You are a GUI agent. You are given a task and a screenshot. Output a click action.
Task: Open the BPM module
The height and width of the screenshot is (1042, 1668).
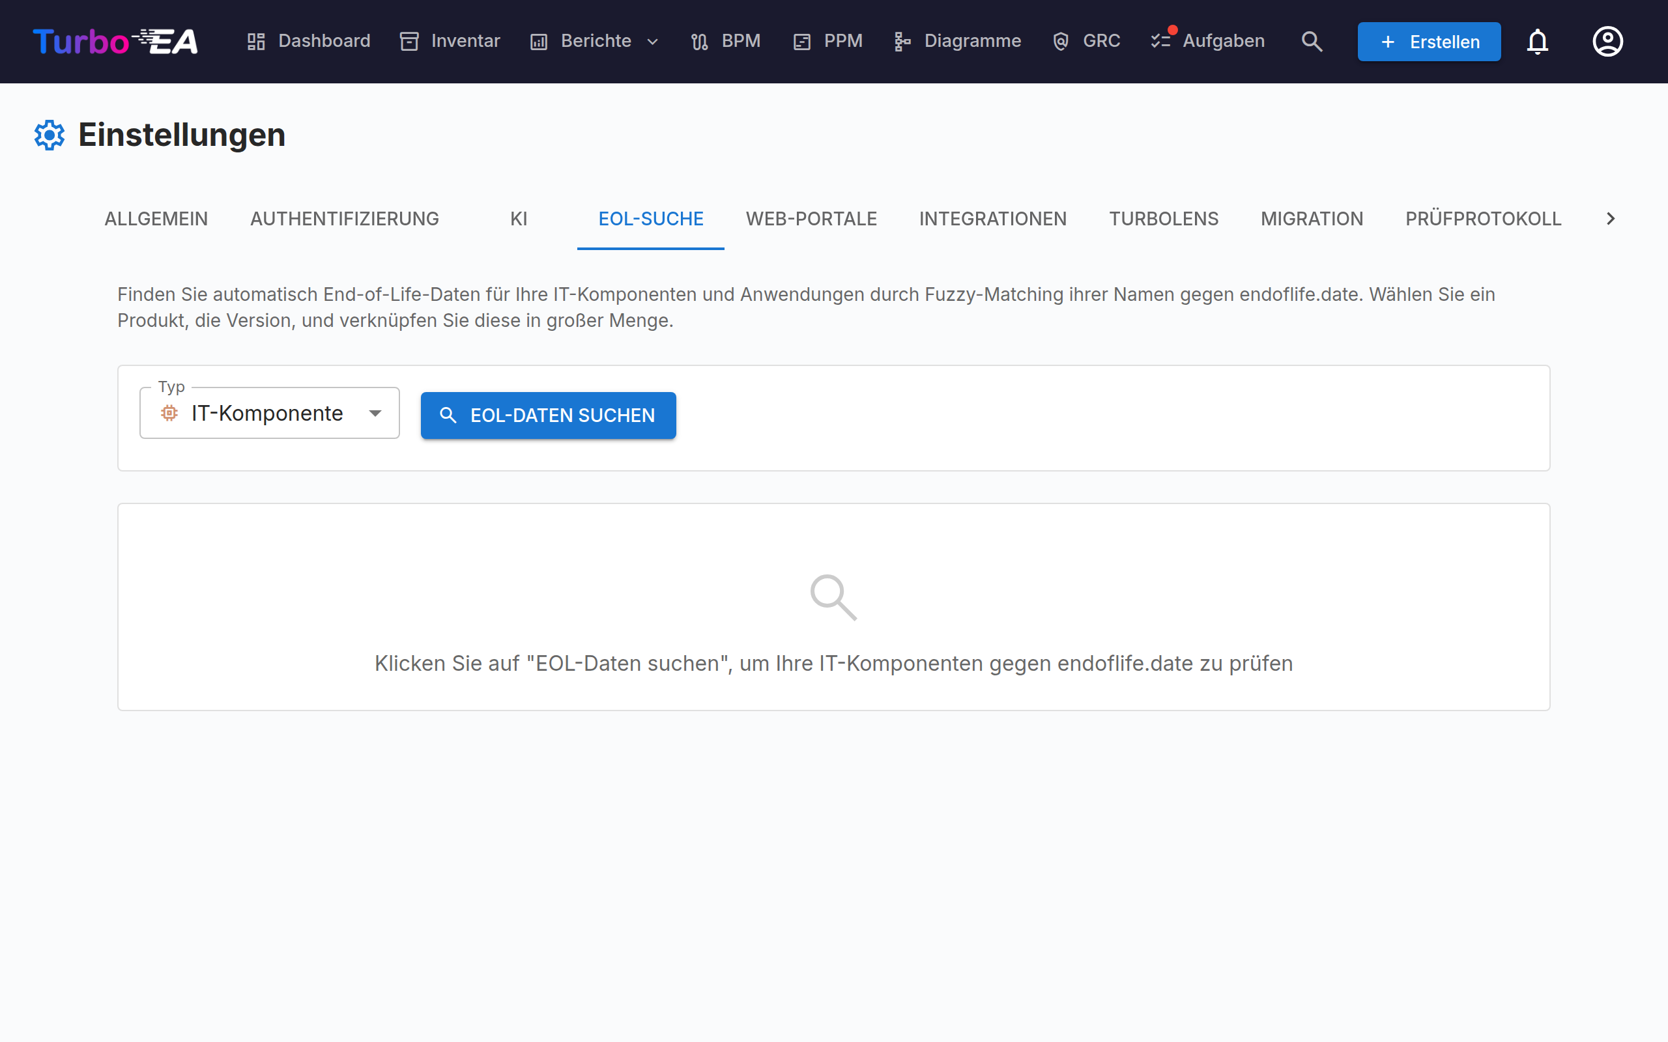click(726, 41)
